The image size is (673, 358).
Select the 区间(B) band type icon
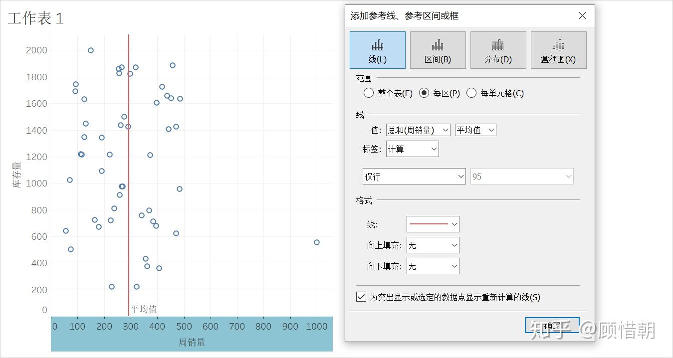438,50
